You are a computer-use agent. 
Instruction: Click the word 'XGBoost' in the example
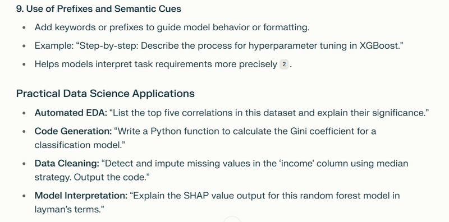tap(377, 46)
